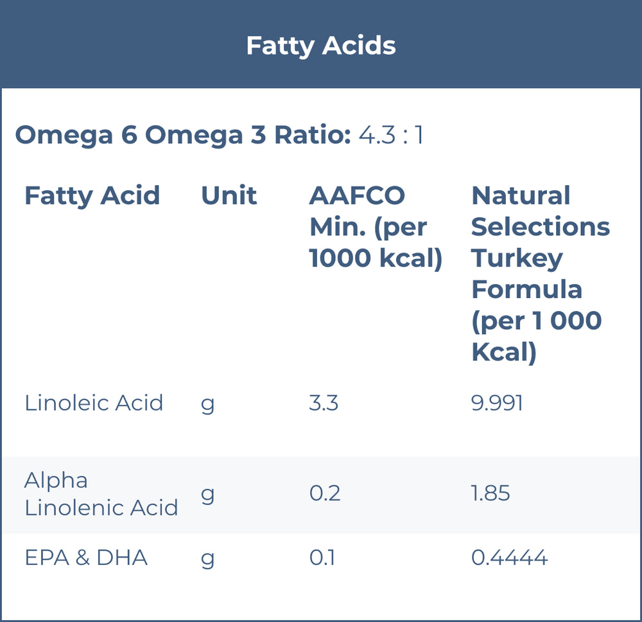Click the 'Fatty Acids' title text
This screenshot has width=642, height=622.
(x=321, y=46)
